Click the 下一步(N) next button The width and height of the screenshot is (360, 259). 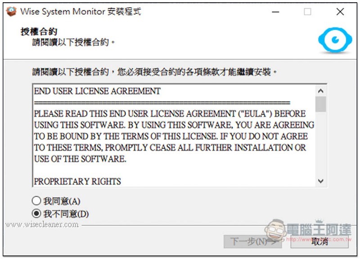click(252, 241)
